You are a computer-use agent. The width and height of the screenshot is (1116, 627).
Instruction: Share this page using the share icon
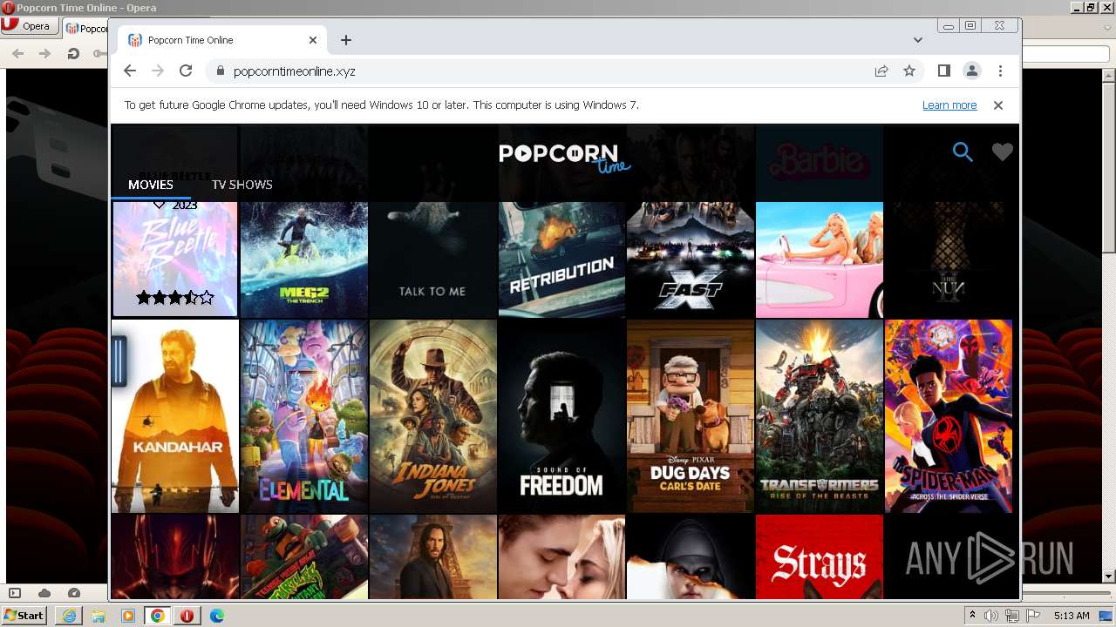881,71
